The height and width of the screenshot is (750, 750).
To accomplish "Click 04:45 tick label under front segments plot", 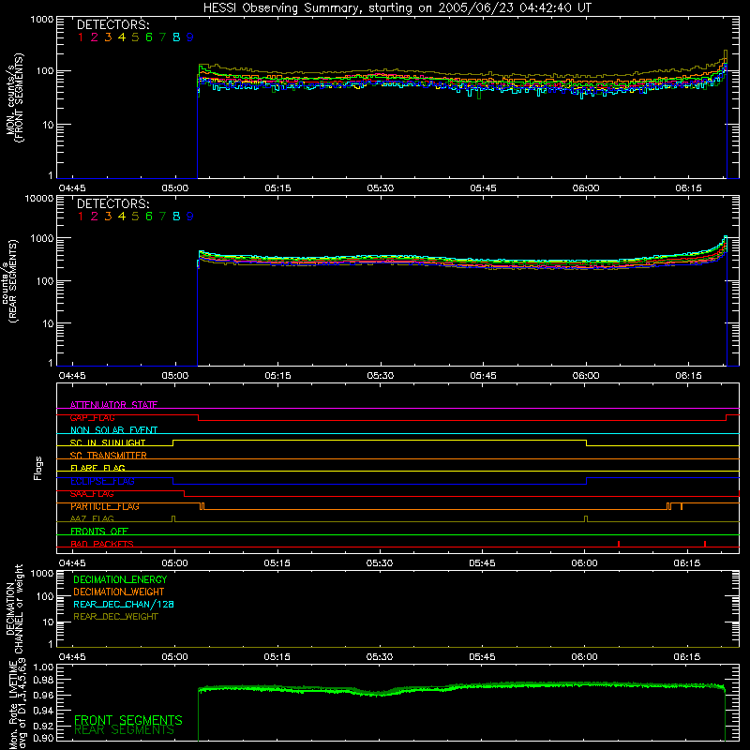I will click(x=72, y=188).
